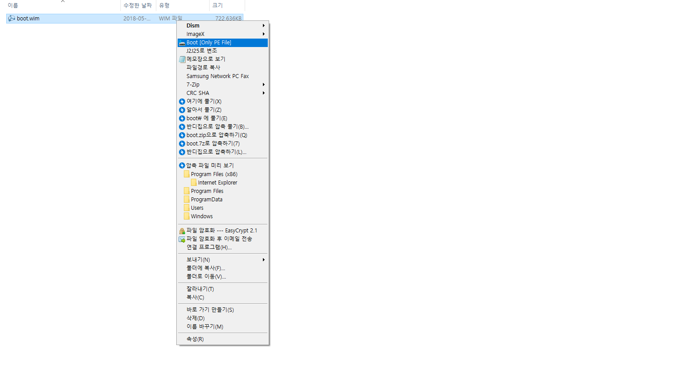Click the 2018-05 date cell

(x=137, y=19)
